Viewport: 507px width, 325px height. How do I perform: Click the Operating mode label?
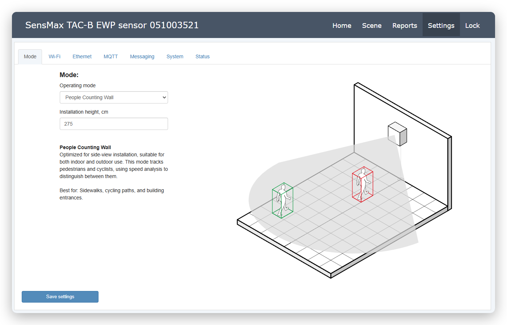pyautogui.click(x=77, y=85)
